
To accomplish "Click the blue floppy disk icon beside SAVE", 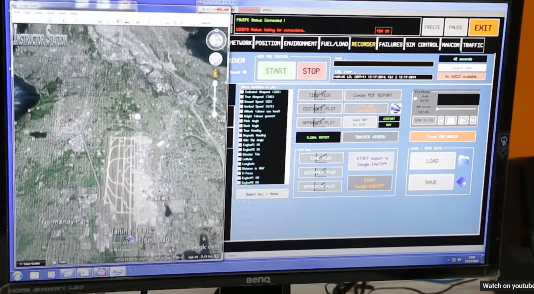I will (462, 182).
